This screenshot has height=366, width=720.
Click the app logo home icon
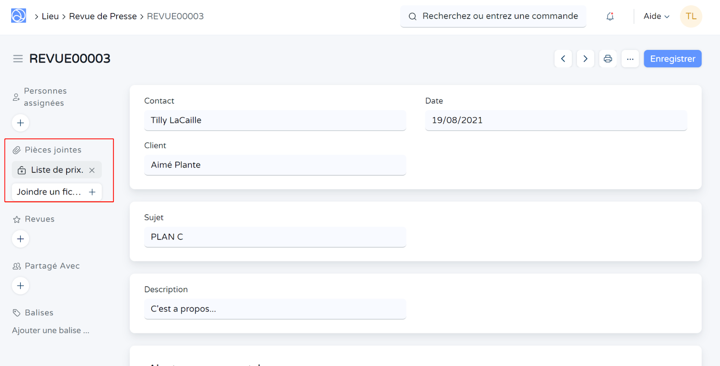18,16
